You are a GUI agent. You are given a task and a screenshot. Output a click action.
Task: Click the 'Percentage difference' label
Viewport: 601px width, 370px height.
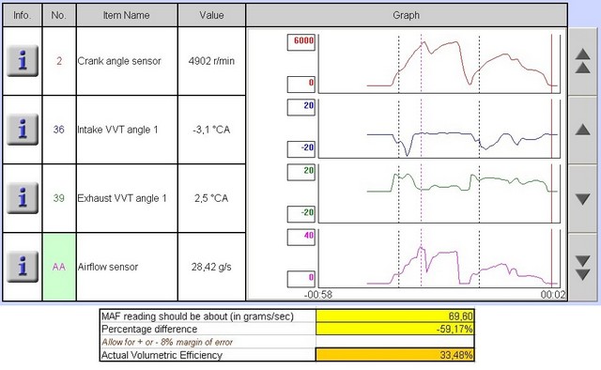click(149, 329)
